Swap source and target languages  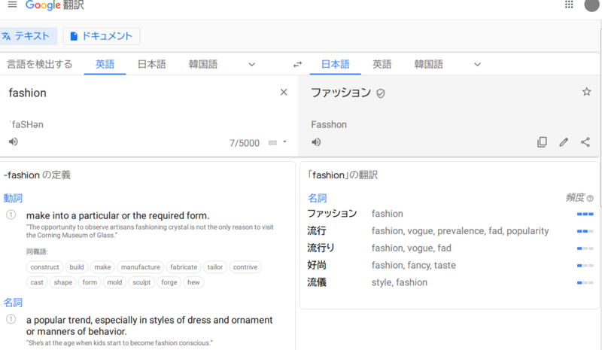297,65
